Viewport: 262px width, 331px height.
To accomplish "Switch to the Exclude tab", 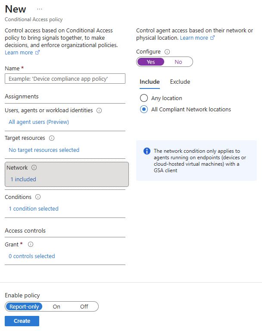I will coord(180,82).
